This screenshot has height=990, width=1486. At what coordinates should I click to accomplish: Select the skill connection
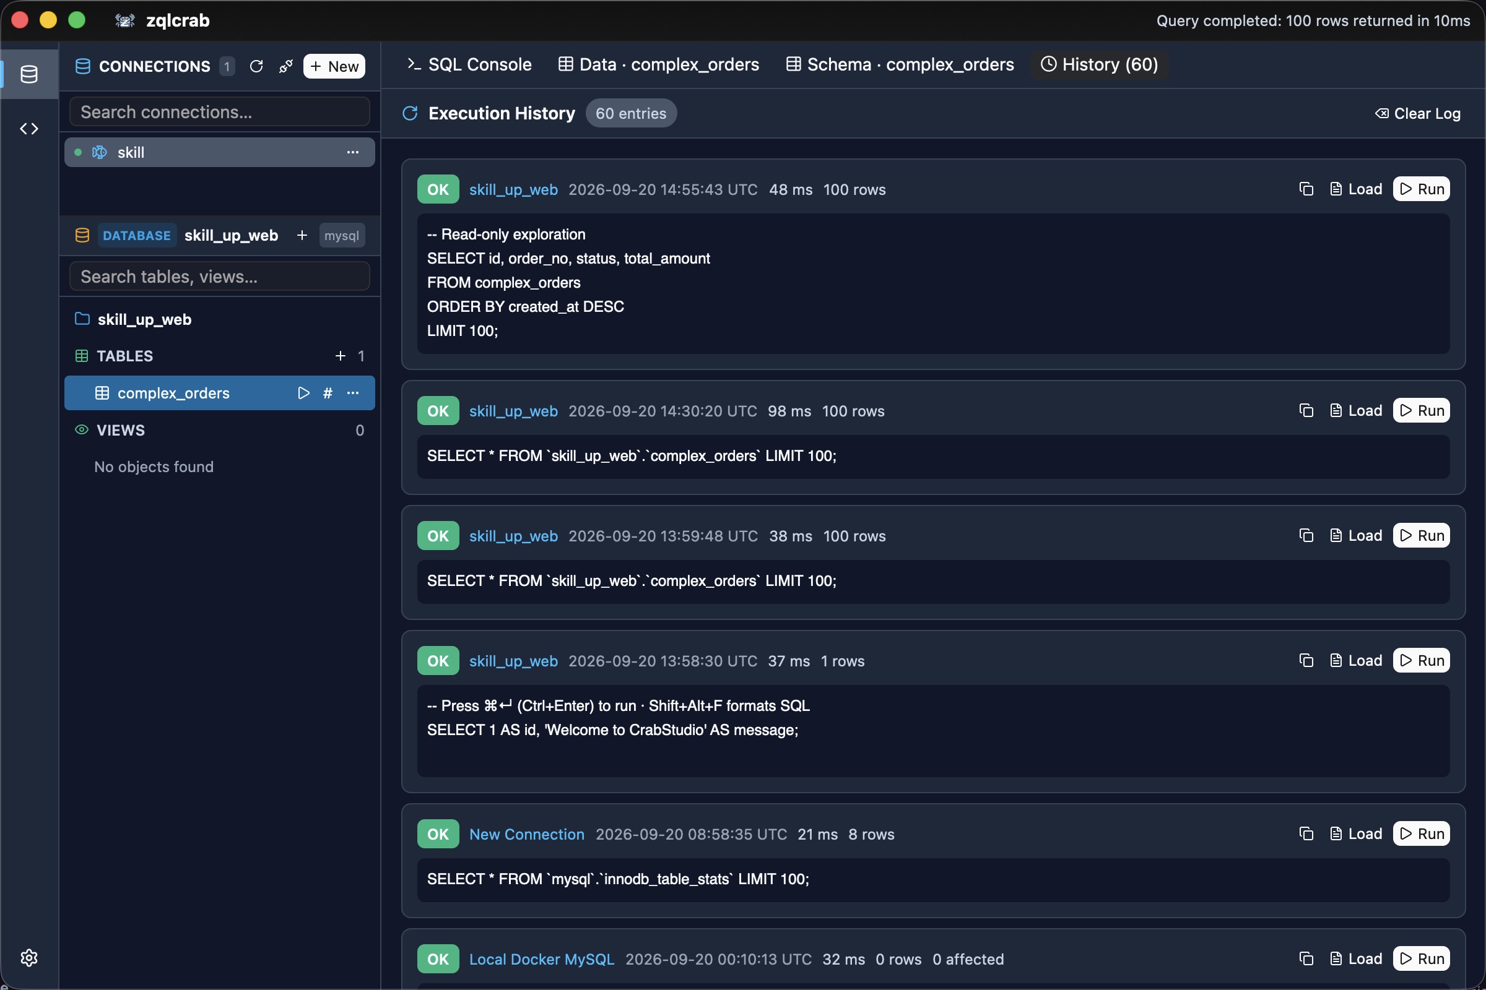point(219,152)
